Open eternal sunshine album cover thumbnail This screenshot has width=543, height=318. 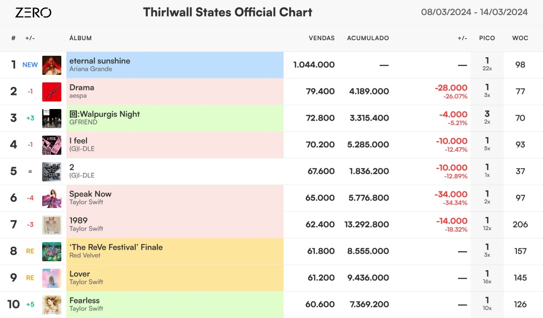point(52,65)
